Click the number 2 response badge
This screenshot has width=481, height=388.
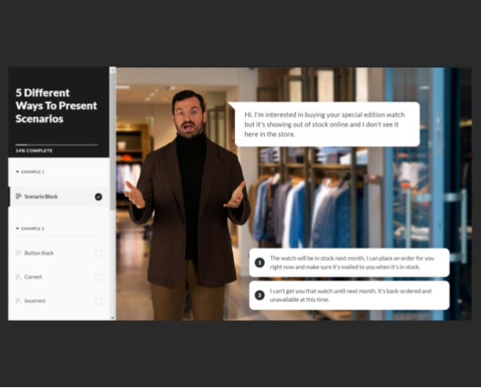tap(260, 295)
